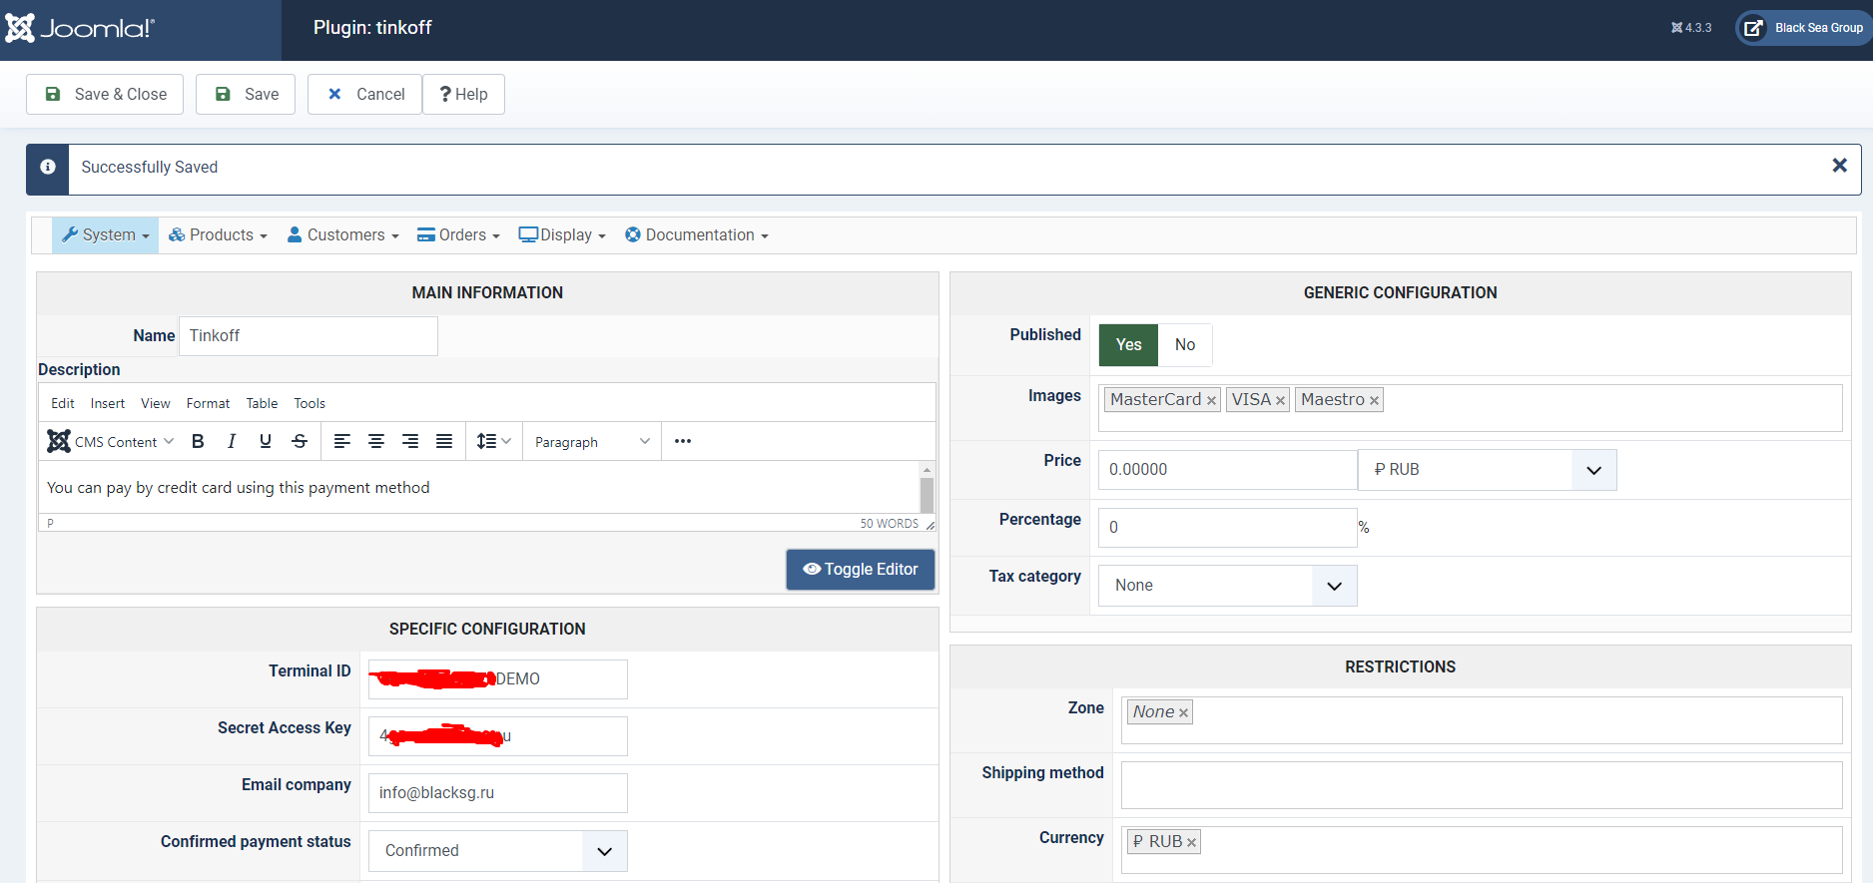Click the Secret Access Key field
Screen dimensions: 1873x883
[498, 736]
